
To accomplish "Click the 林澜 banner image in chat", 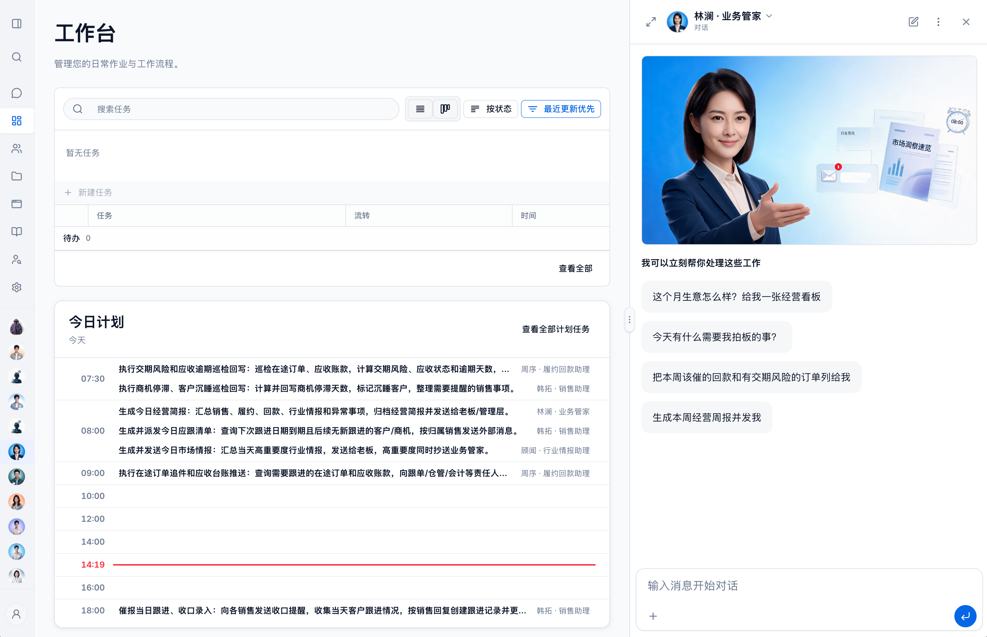I will [x=809, y=150].
